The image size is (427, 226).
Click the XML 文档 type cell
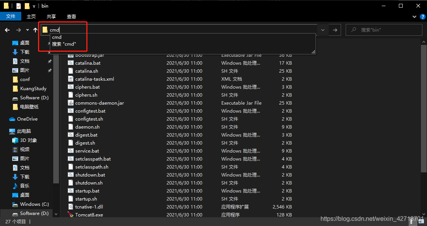pyautogui.click(x=232, y=79)
